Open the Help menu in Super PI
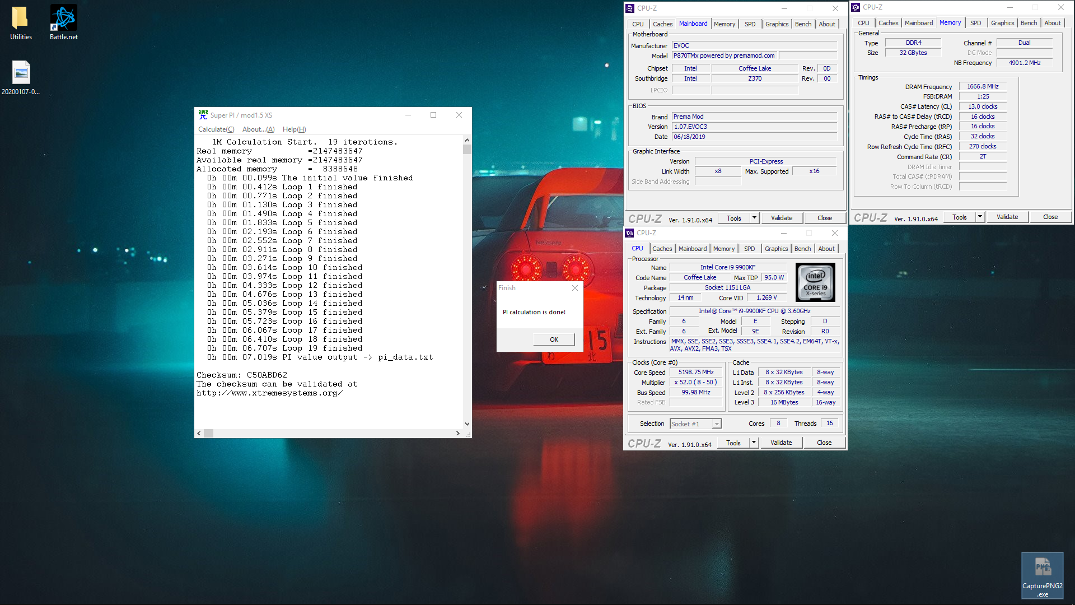This screenshot has width=1075, height=605. click(x=294, y=129)
